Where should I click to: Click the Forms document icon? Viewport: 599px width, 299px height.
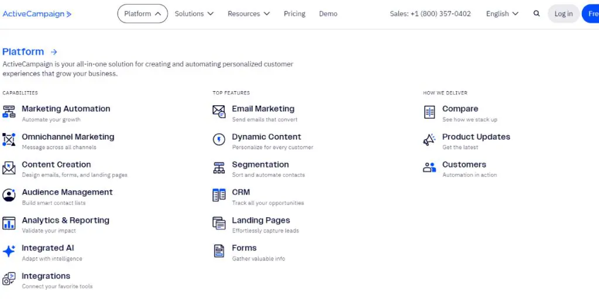click(219, 251)
